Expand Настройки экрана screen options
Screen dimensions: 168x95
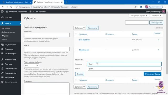(139, 16)
